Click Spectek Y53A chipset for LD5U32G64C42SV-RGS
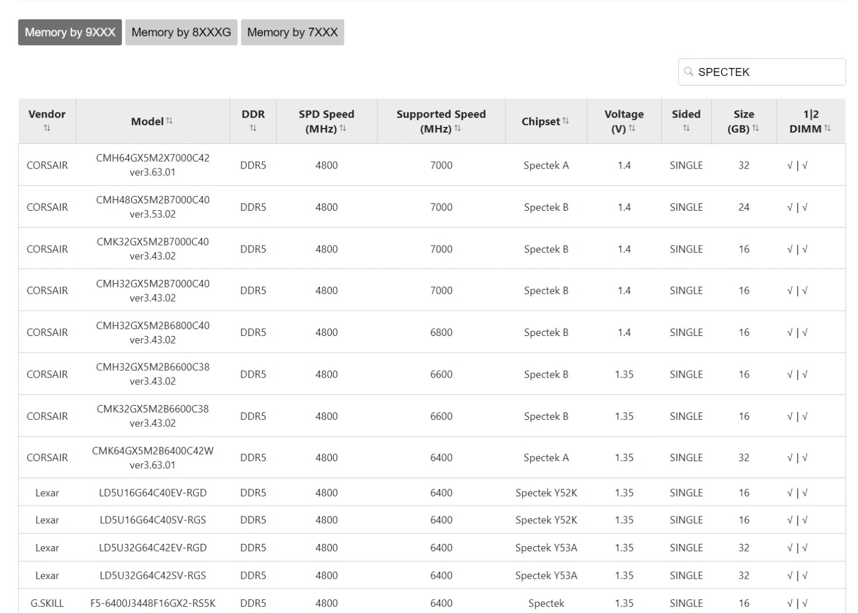Viewport: 858px width, 613px height. click(546, 575)
